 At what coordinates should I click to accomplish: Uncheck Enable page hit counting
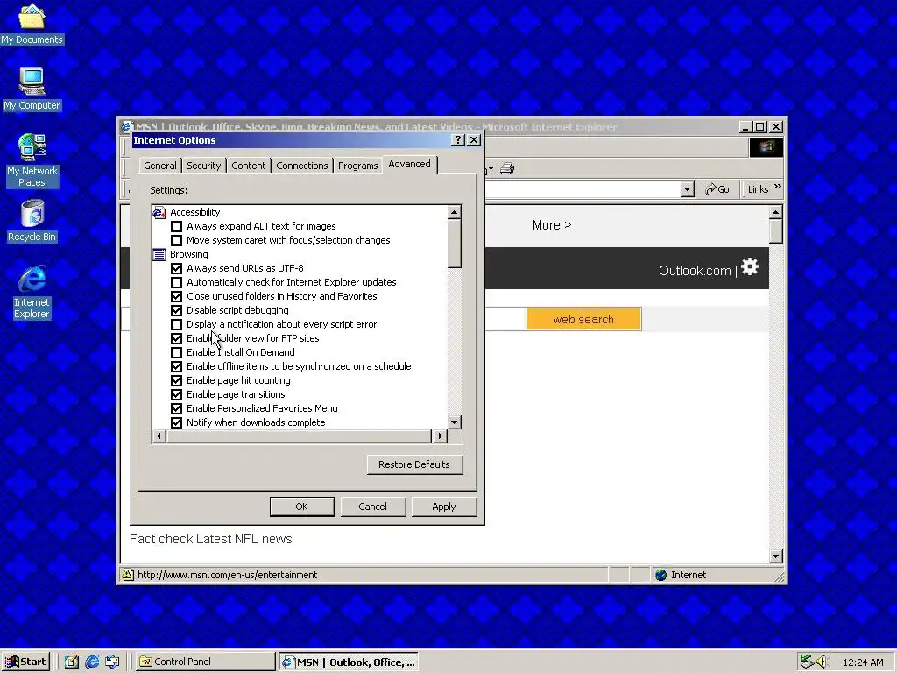[x=177, y=380]
